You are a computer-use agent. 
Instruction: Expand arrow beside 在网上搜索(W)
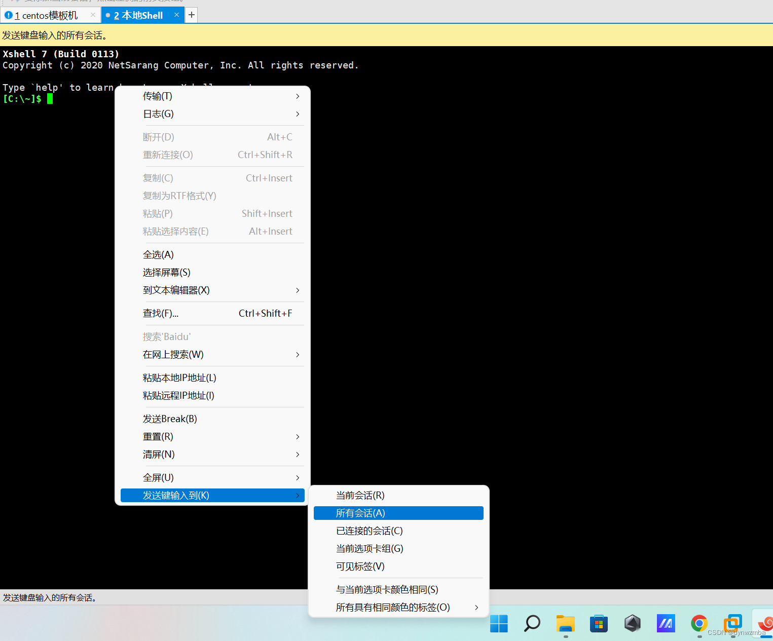298,355
